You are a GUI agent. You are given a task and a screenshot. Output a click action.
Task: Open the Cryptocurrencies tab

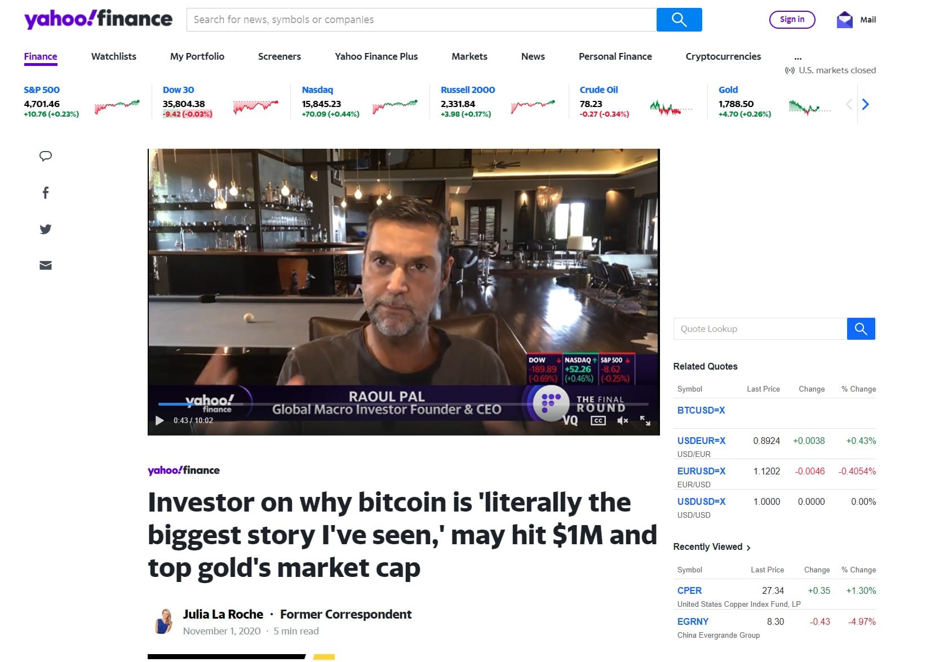723,56
